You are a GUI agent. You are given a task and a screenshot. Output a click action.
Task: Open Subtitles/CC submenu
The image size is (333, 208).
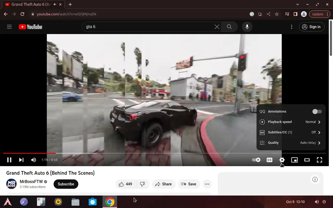[291, 132]
